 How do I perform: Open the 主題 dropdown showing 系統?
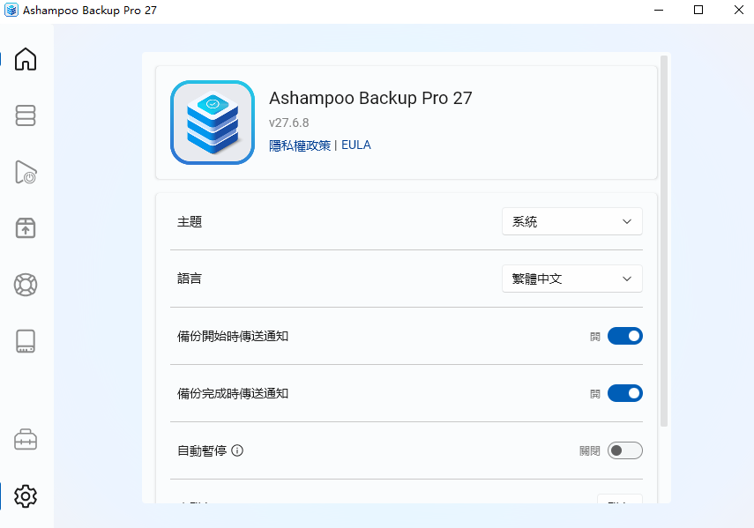click(x=572, y=221)
